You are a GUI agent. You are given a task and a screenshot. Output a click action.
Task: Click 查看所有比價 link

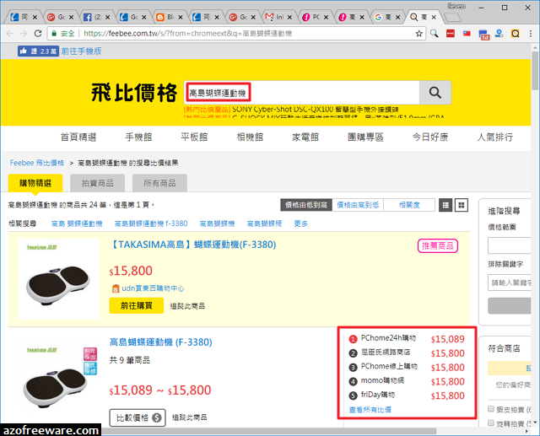[x=370, y=410]
